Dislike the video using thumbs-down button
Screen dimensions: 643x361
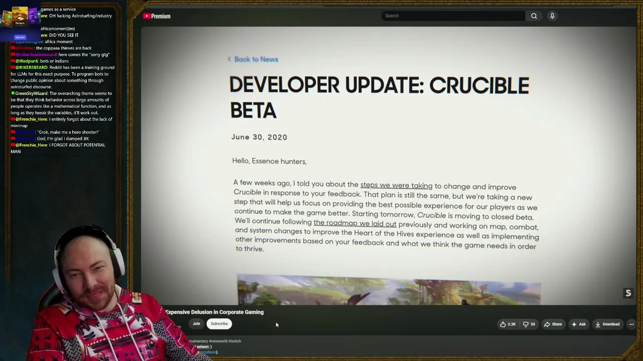click(529, 324)
